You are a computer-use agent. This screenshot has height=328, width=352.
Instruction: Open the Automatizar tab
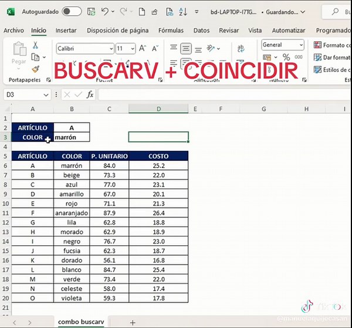[x=289, y=31]
